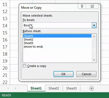Click the list scroll down arrow

point(94,60)
